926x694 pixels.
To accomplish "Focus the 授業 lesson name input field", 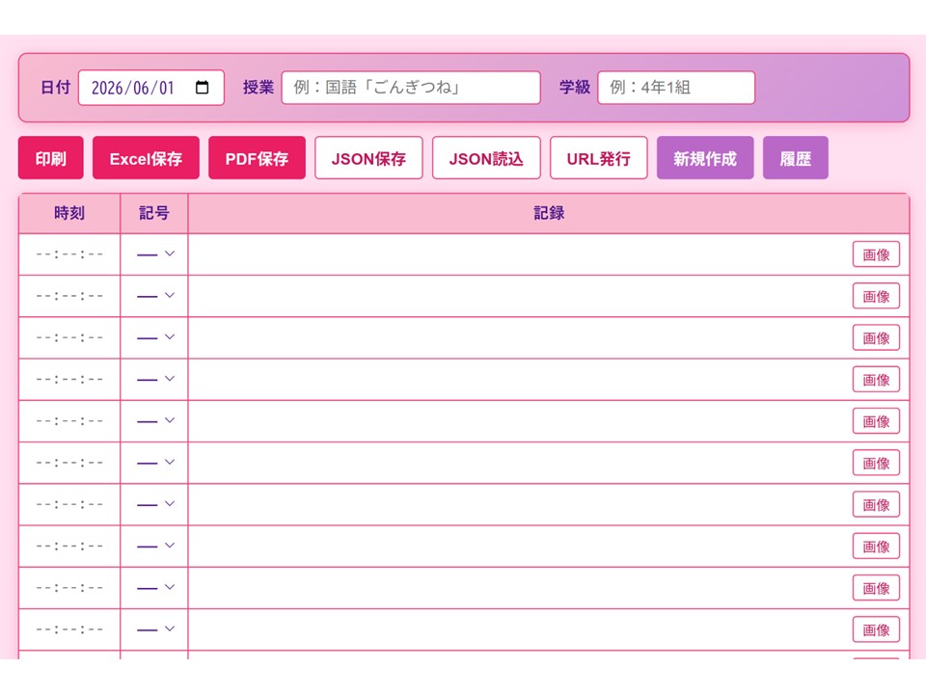I will (x=411, y=88).
